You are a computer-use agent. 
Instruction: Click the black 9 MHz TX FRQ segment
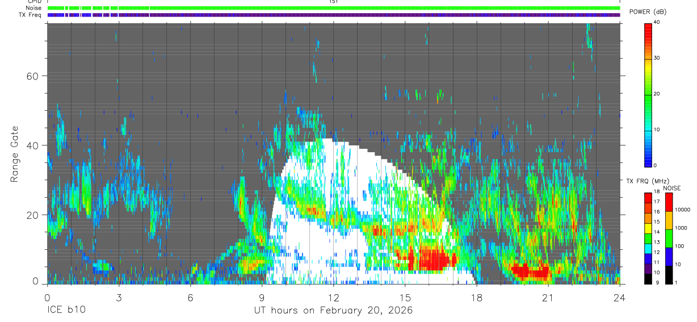648,279
